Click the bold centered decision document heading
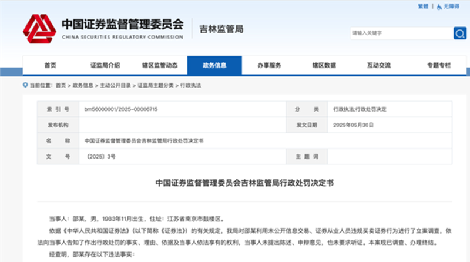470x262 pixels. click(x=244, y=183)
